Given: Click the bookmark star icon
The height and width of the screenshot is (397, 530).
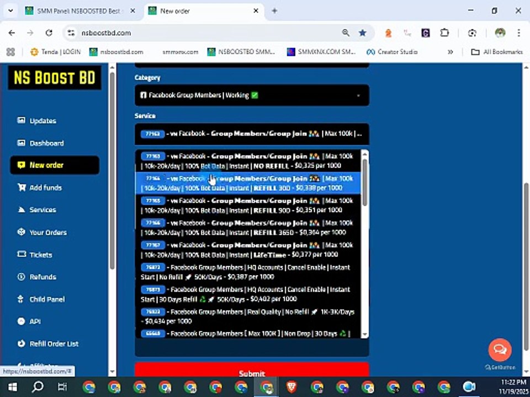Looking at the screenshot, I should 363,33.
